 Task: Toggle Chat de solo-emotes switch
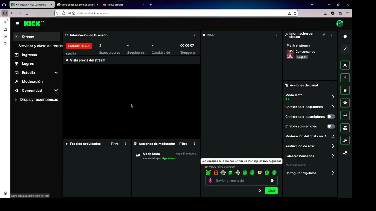[331, 127]
